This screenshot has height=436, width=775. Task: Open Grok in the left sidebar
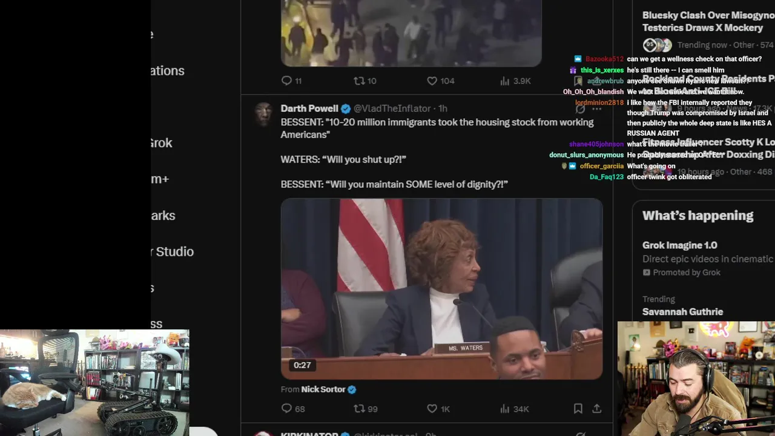(x=161, y=143)
